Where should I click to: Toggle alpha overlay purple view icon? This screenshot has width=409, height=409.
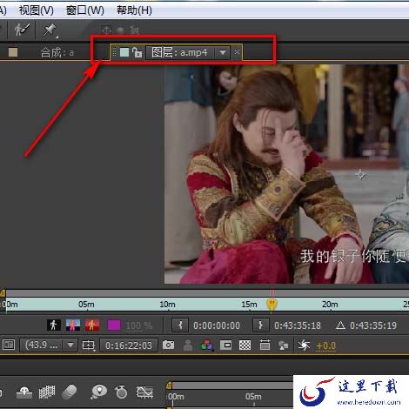pos(91,325)
